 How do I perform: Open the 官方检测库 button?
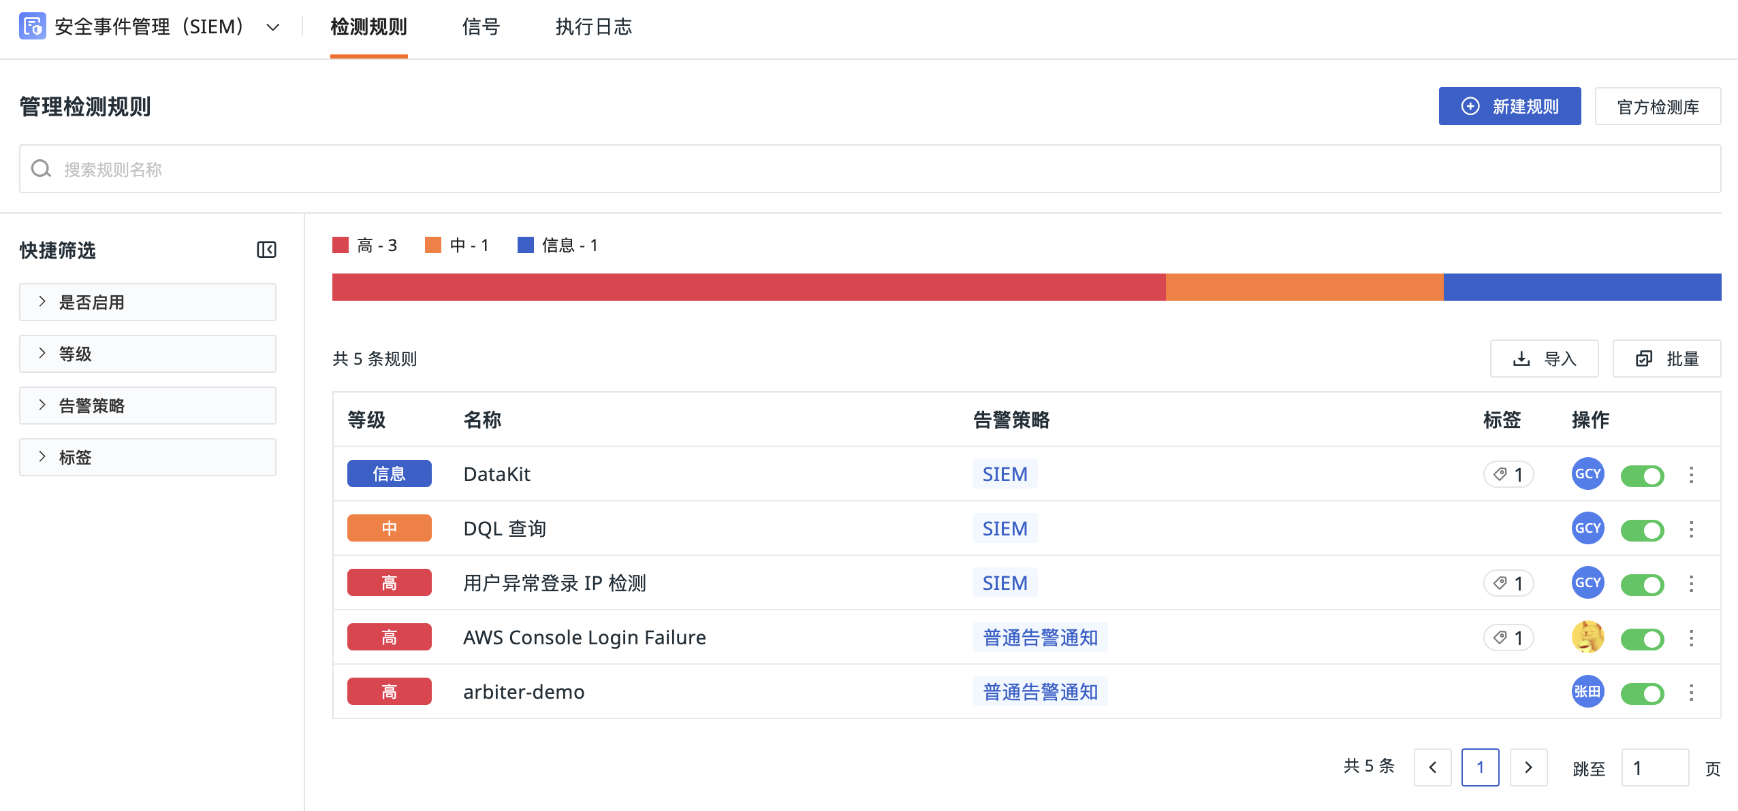[1658, 106]
